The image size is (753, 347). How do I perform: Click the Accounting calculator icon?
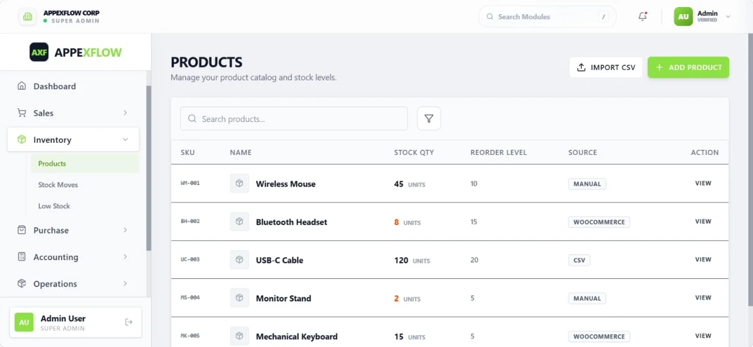click(22, 257)
